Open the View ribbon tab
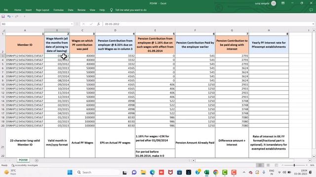Image resolution: width=316 pixels, height=177 pixels. [x=92, y=10]
